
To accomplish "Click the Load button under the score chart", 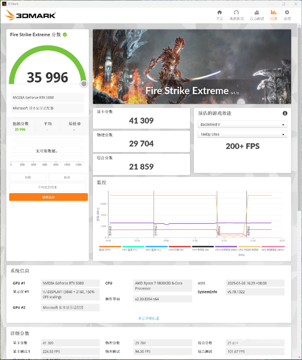I will 28,177.
